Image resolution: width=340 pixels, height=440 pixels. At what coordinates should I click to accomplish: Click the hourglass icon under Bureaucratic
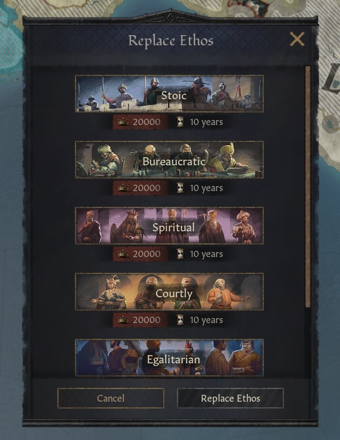click(181, 188)
